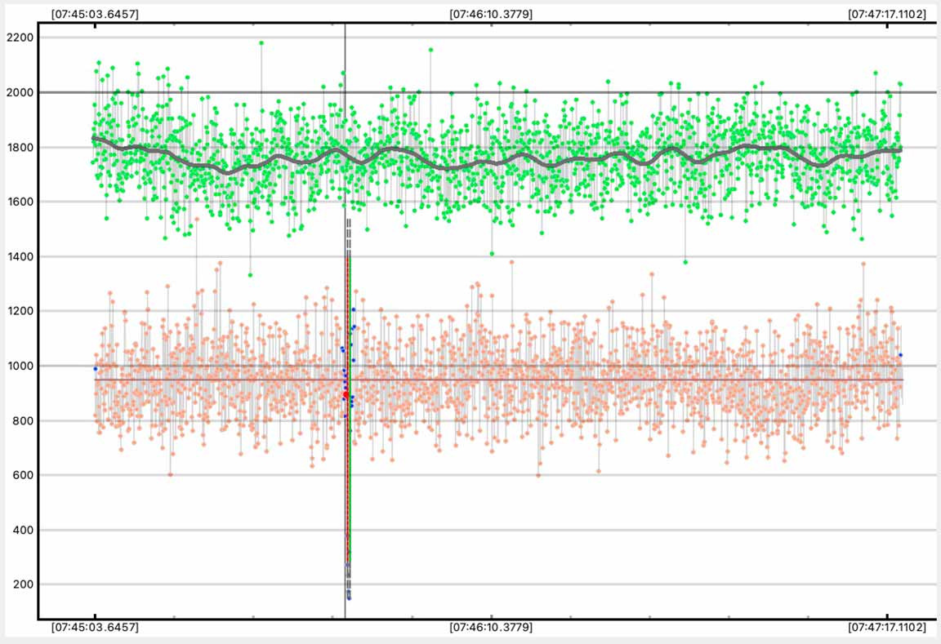Viewport: 941px width, 644px height.
Task: Click the 2200 label on the y-axis
Action: [x=19, y=38]
